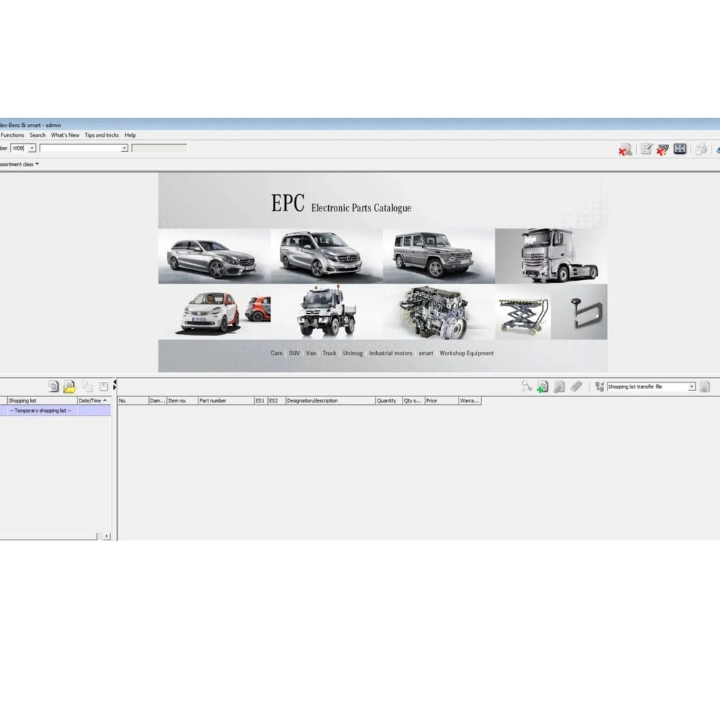Click the document delete icon with red X

click(625, 150)
